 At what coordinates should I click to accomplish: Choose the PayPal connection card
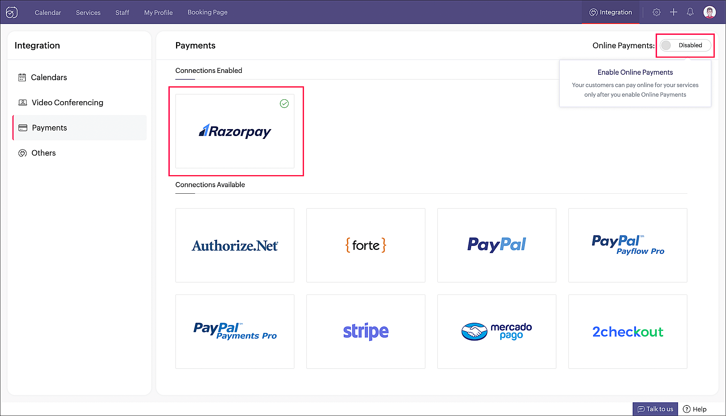(497, 245)
